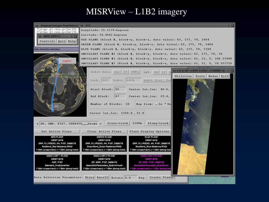
Task: Open window menu icon of MISR_VIEW 4.1 titlebar
Action: (40, 36)
